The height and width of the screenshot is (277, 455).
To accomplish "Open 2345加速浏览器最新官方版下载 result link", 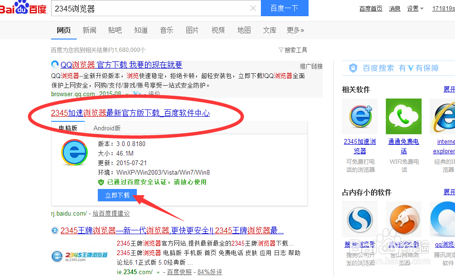I will click(x=130, y=113).
